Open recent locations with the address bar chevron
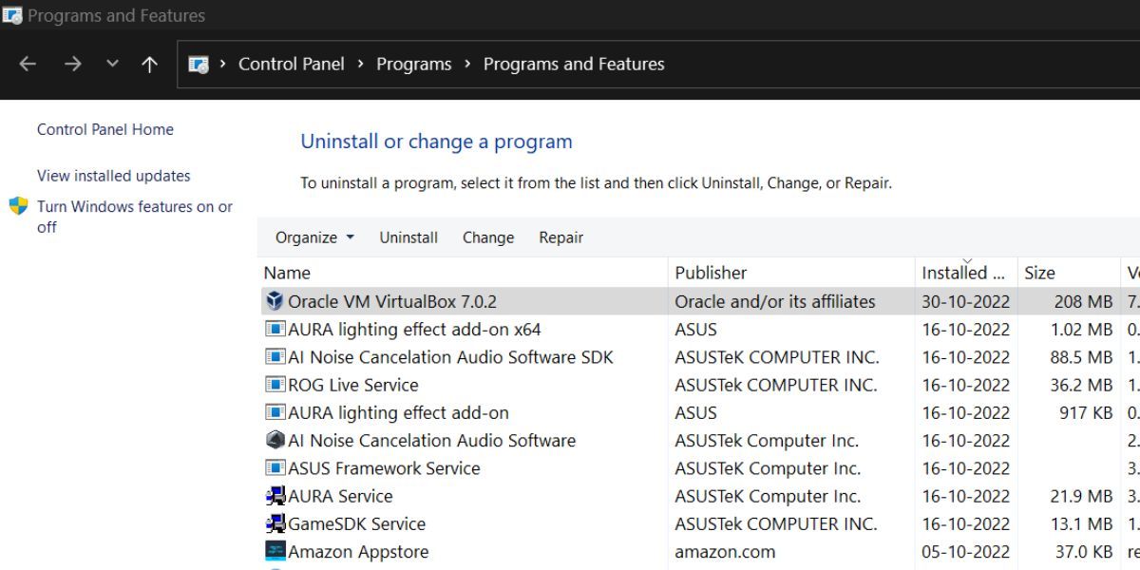The height and width of the screenshot is (570, 1140). (111, 64)
